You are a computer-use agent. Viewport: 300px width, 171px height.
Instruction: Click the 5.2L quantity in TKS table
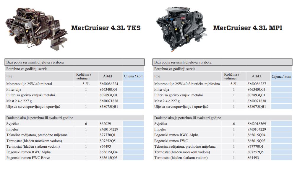pyautogui.click(x=86, y=84)
